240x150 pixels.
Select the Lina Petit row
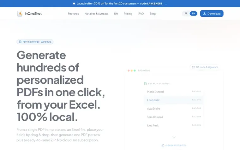(x=174, y=125)
